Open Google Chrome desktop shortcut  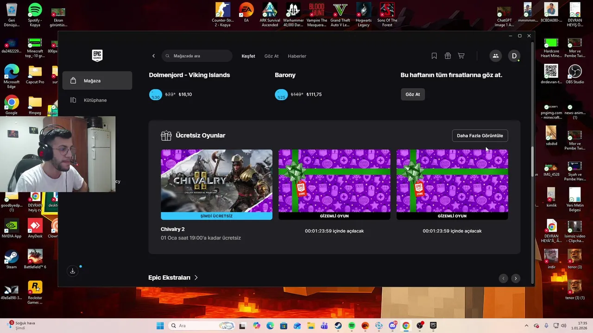(12, 105)
